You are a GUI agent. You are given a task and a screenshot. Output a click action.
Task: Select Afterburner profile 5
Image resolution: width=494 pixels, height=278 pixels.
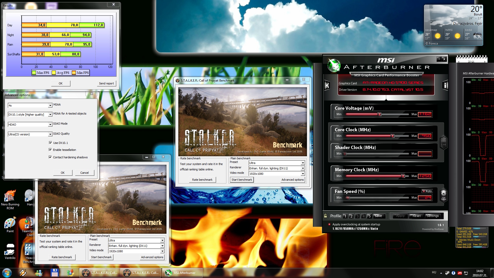[x=369, y=216]
